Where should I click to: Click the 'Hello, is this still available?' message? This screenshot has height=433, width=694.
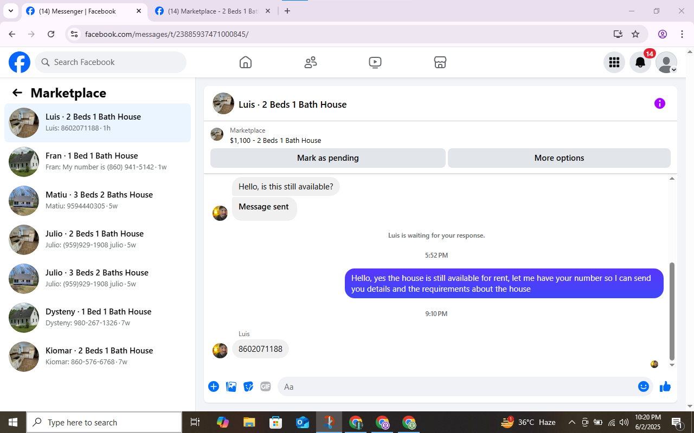coord(286,187)
